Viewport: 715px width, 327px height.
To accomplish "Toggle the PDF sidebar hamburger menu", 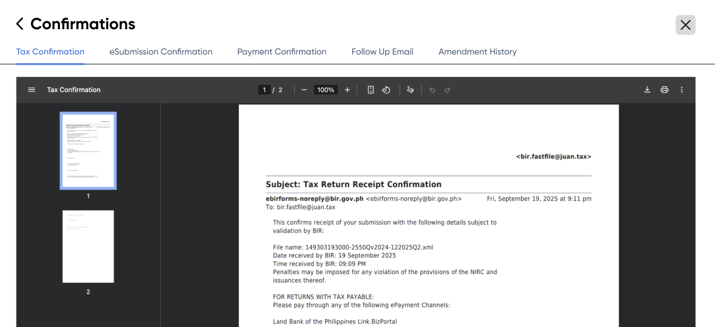I will (31, 90).
